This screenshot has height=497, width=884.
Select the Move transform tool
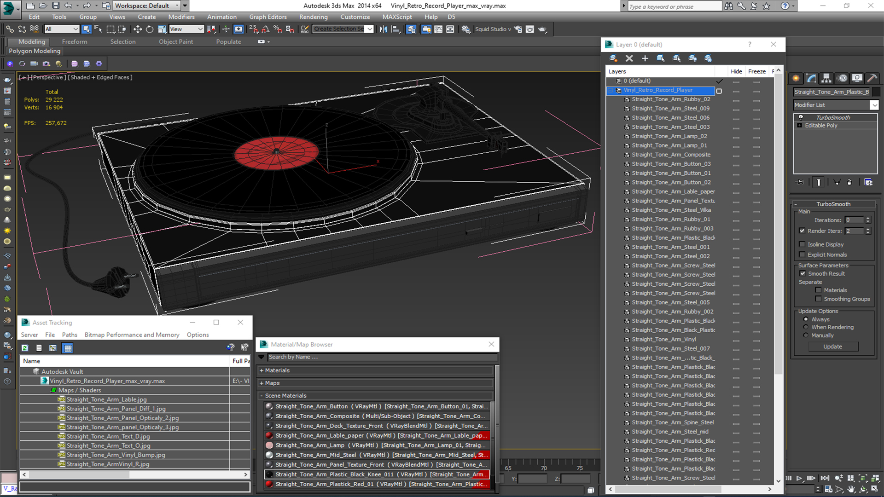[x=137, y=29]
